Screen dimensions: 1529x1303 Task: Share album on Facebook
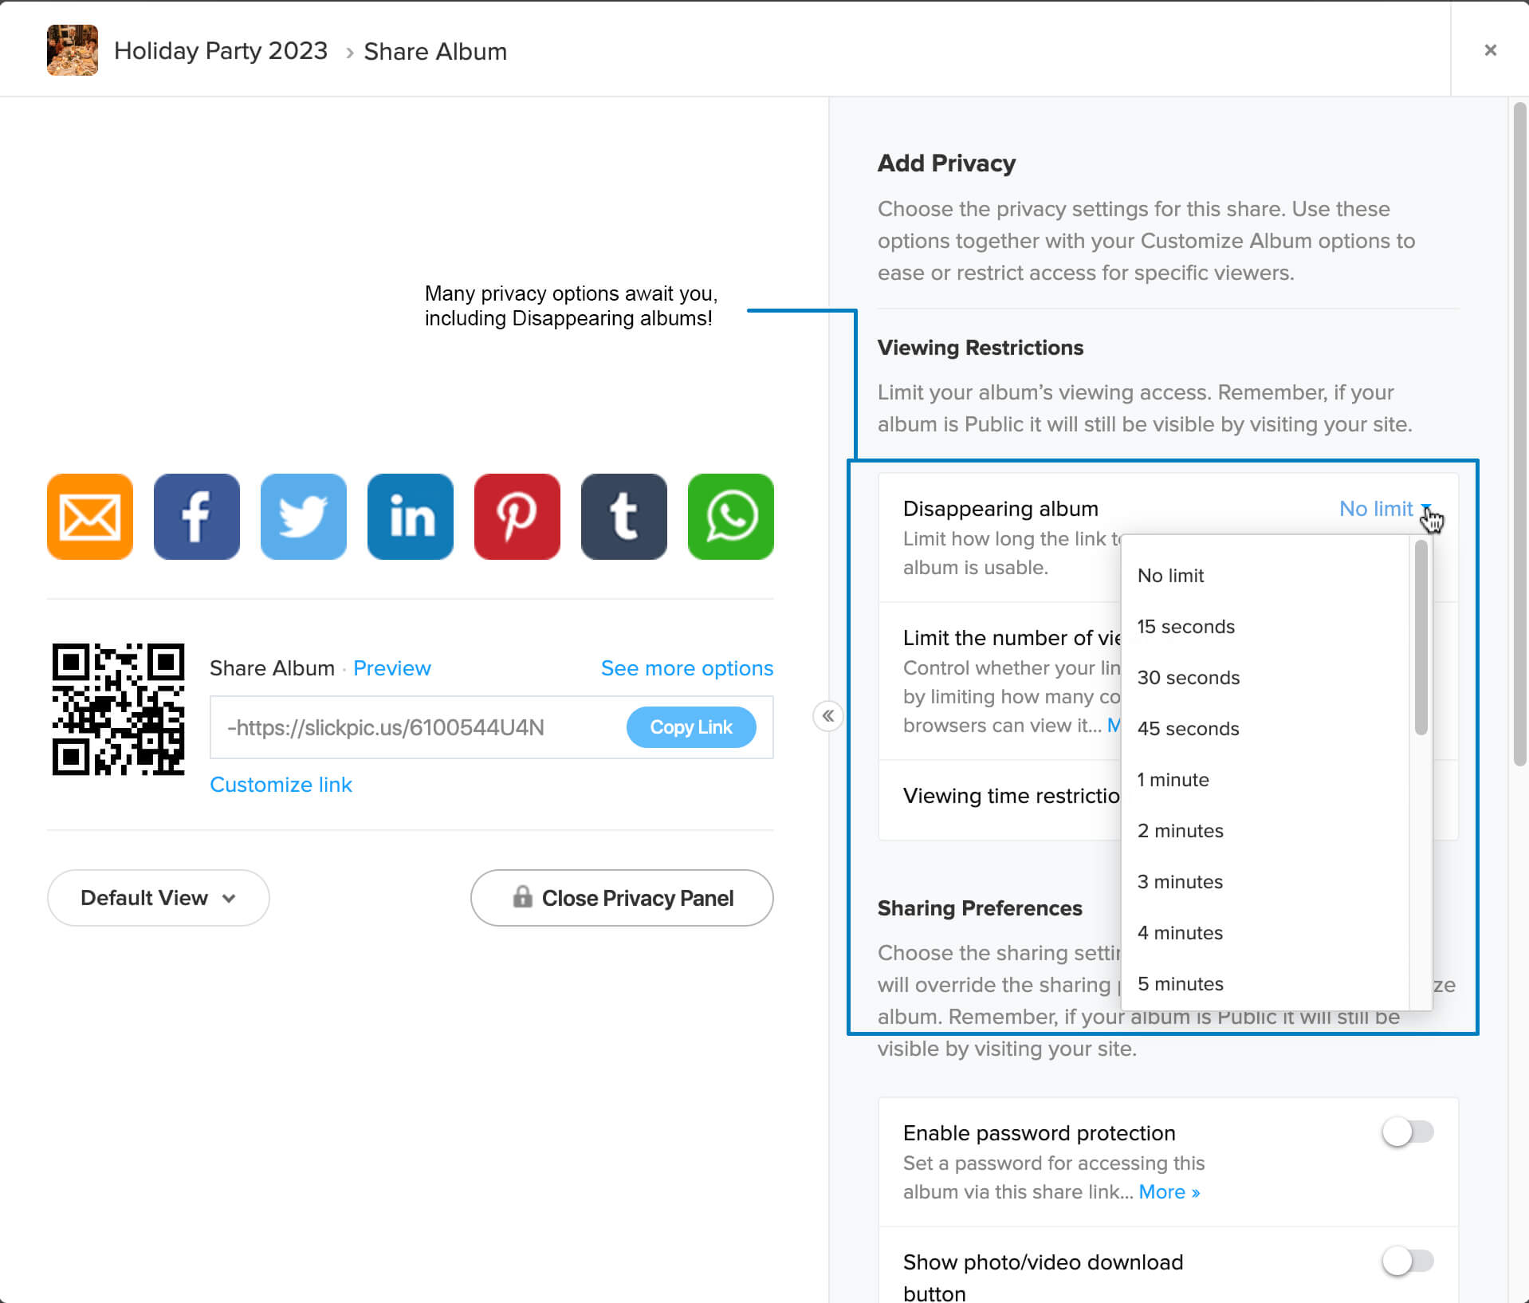[197, 517]
